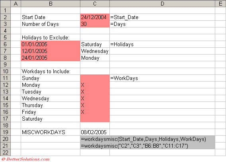Open the BetterSolutions.com link

[x=25, y=159]
